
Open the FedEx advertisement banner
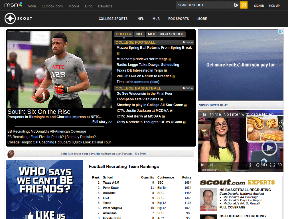click(x=241, y=65)
